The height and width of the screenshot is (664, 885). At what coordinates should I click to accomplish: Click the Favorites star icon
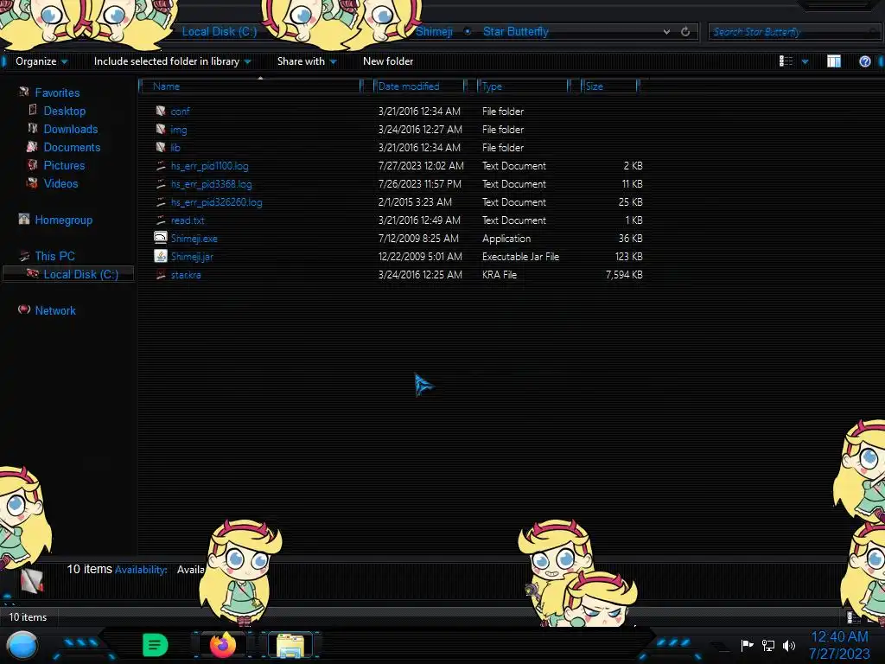23,92
